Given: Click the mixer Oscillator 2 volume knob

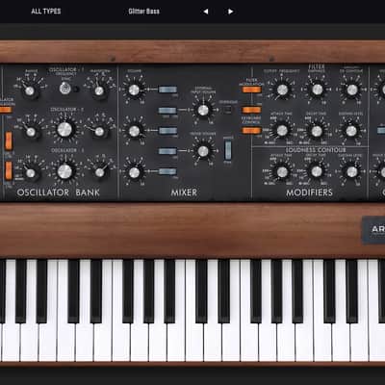Looking at the screenshot, I should click(134, 131).
